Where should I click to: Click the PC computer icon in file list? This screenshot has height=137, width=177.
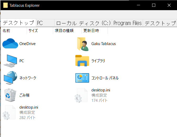(10, 61)
